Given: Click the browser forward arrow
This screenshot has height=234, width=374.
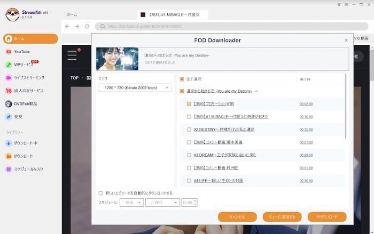Looking at the screenshot, I should (x=77, y=27).
